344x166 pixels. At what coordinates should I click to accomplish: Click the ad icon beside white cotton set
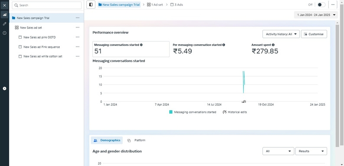pyautogui.click(x=20, y=56)
